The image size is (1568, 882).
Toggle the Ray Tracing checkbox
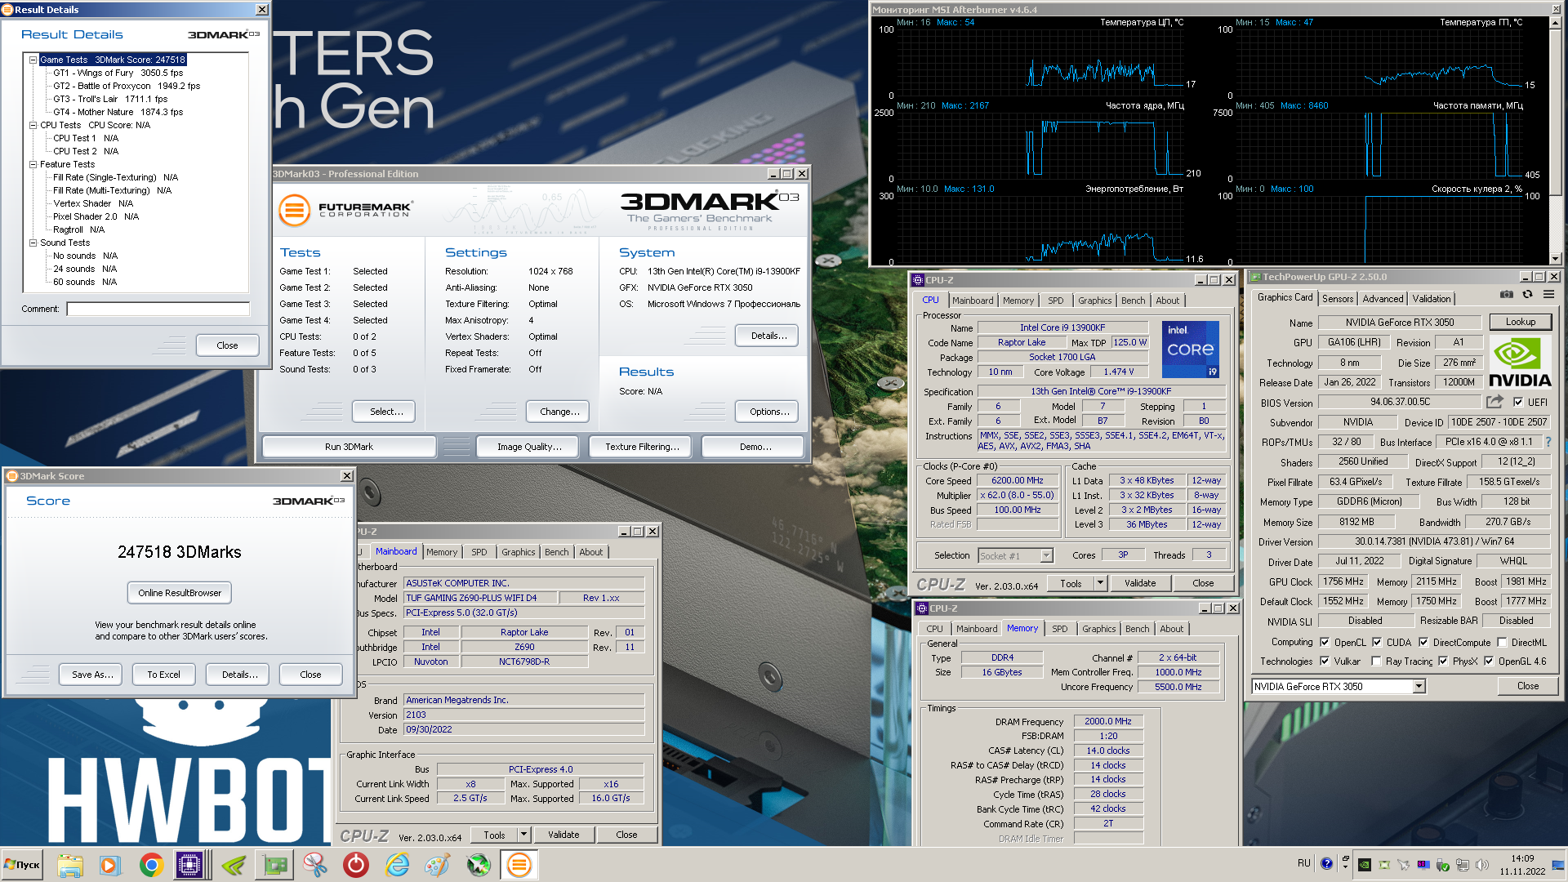click(1376, 661)
